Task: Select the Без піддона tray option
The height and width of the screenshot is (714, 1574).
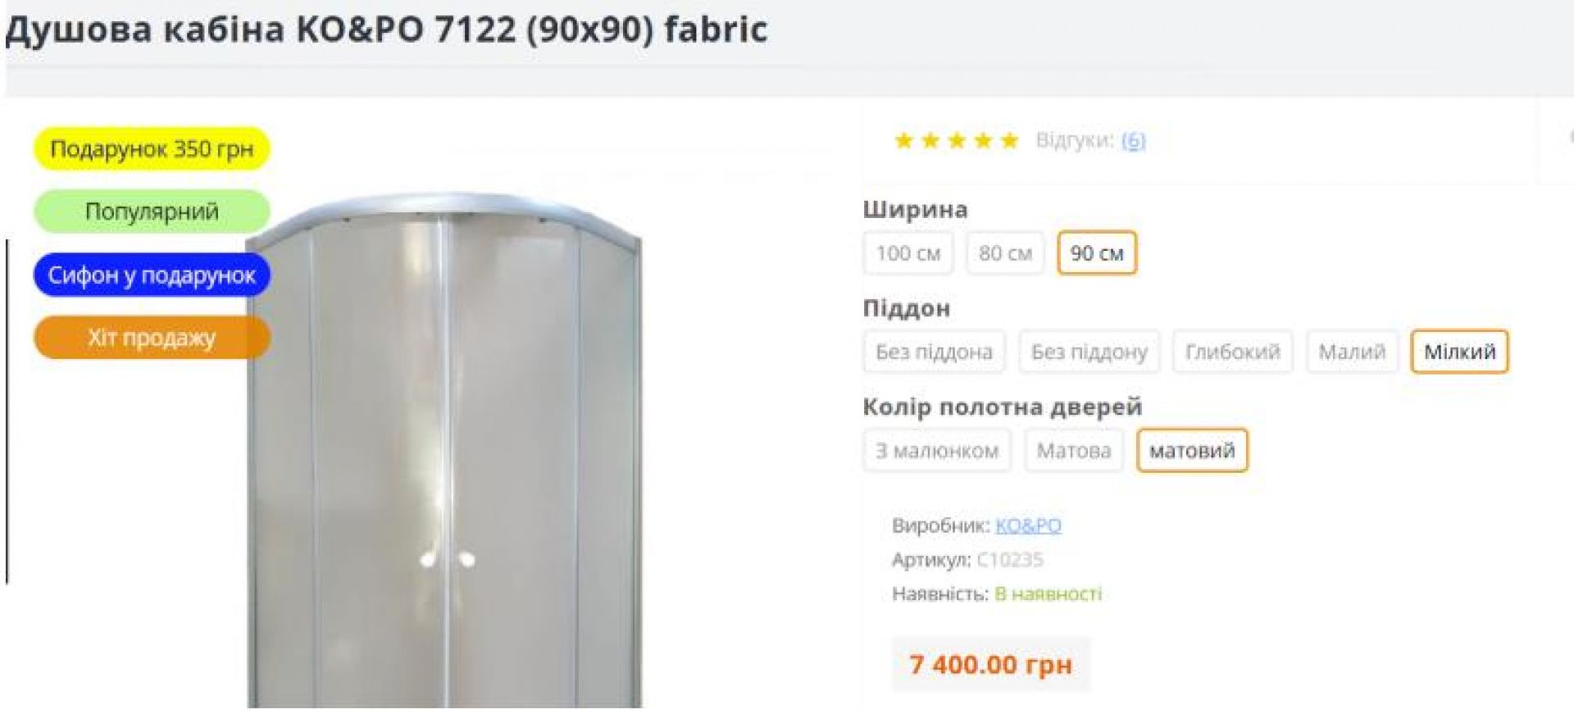Action: pos(934,352)
